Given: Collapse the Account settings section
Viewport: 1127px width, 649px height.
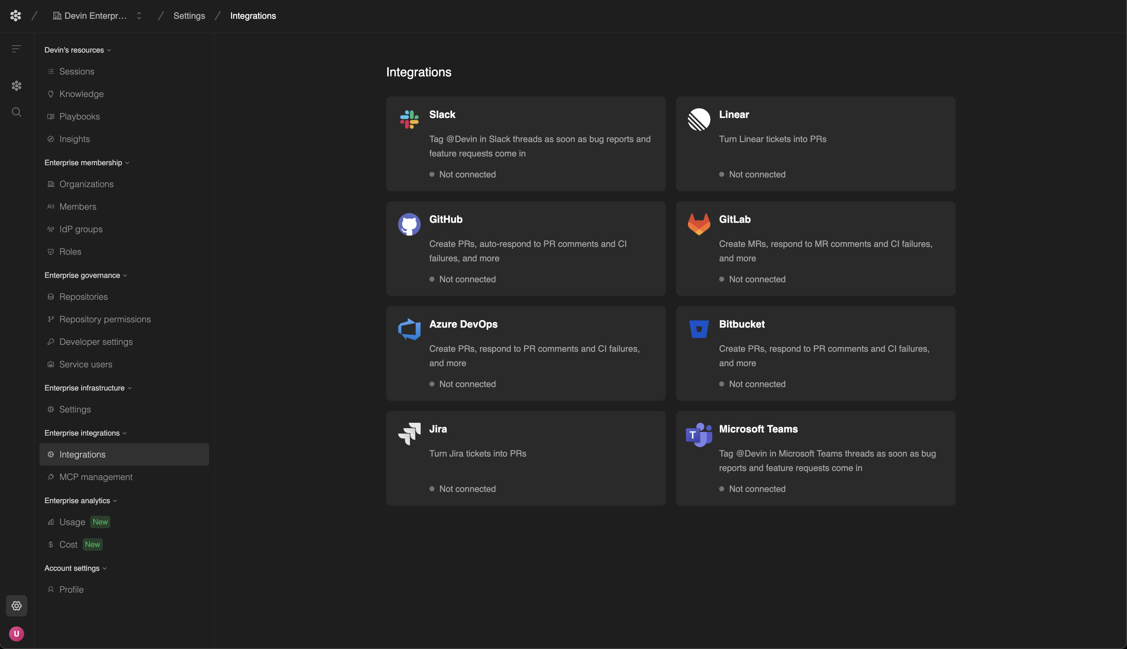Looking at the screenshot, I should click(75, 568).
